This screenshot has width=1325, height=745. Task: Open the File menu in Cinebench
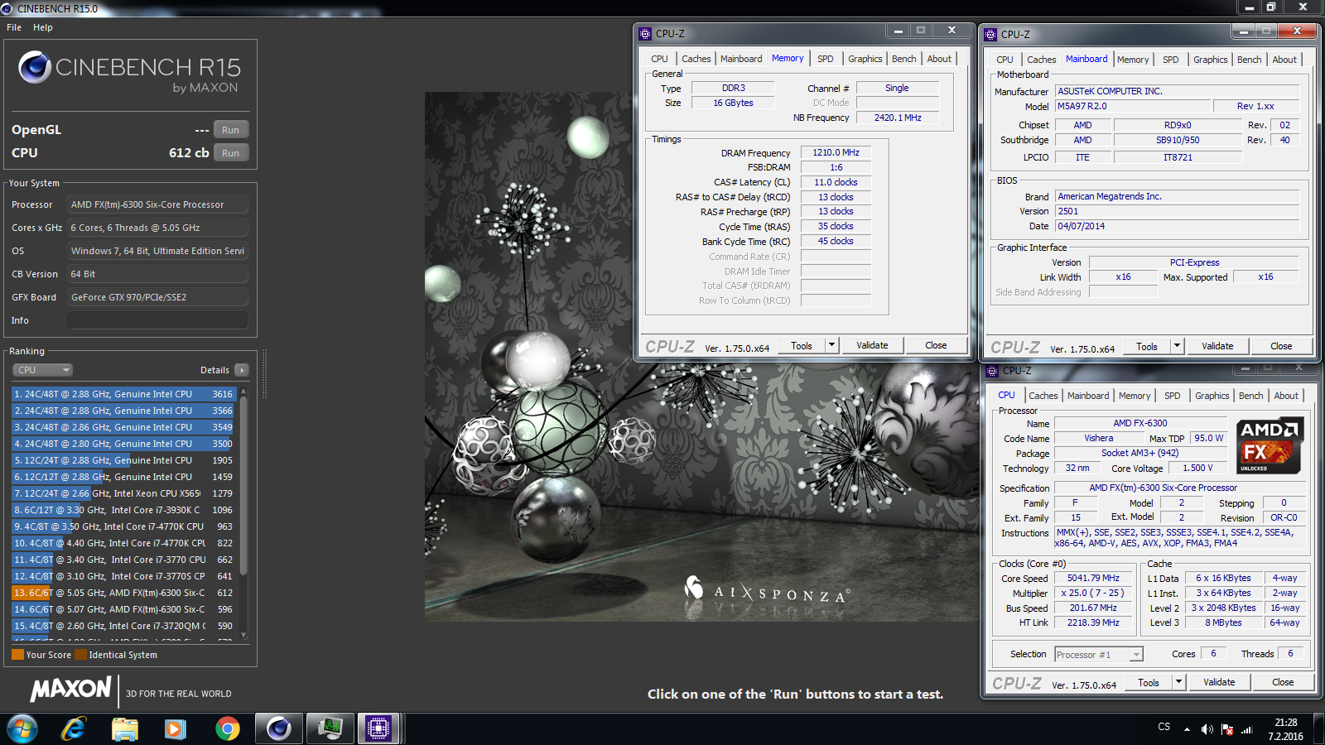click(x=14, y=27)
